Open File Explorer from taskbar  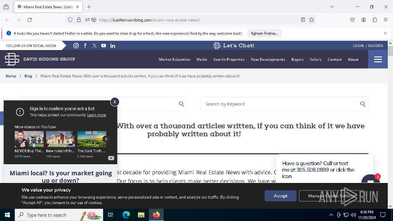point(141,215)
